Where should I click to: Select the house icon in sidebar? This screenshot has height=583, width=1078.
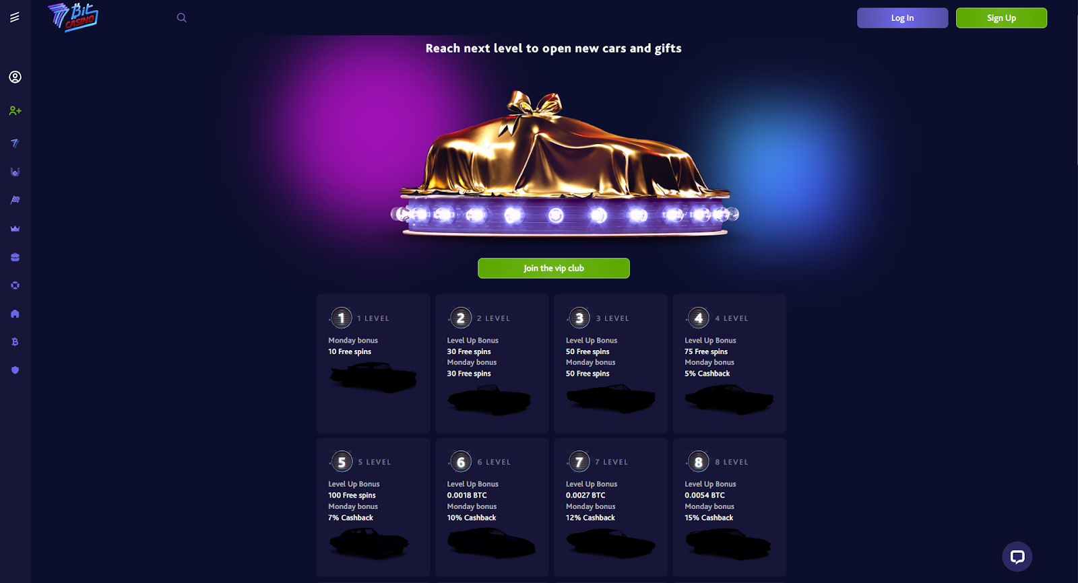15,314
